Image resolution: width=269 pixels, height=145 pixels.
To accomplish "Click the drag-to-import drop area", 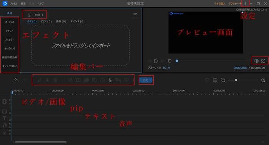I will (x=80, y=45).
